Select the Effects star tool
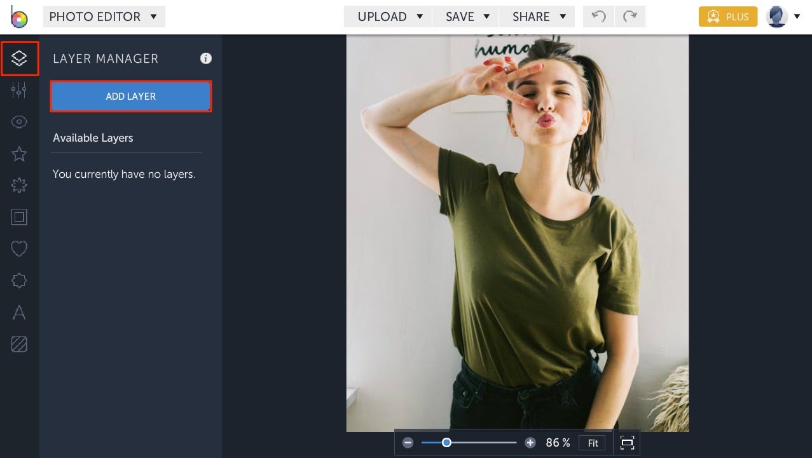812x458 pixels. (x=19, y=153)
